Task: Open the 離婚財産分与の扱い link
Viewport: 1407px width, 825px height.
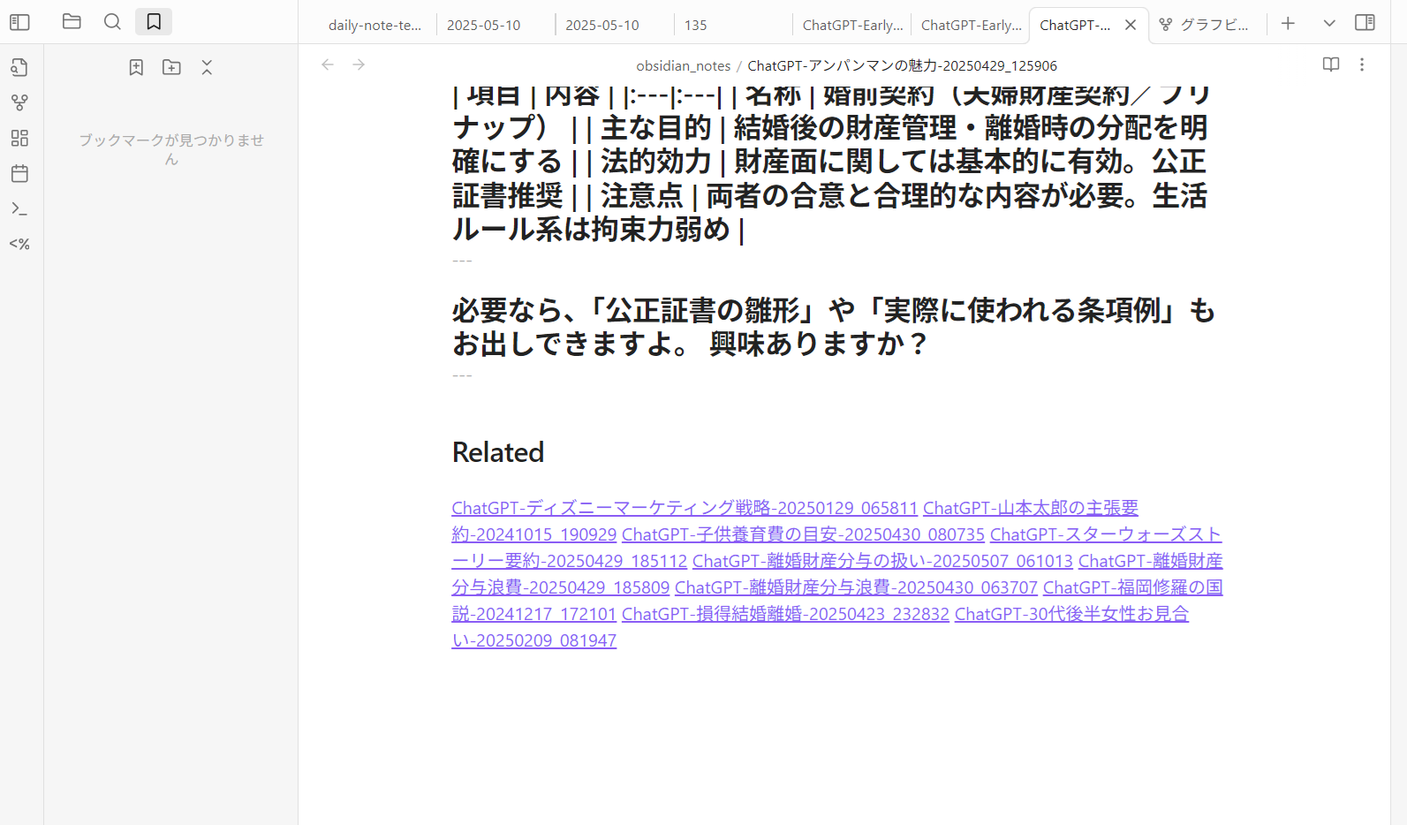Action: tap(882, 561)
